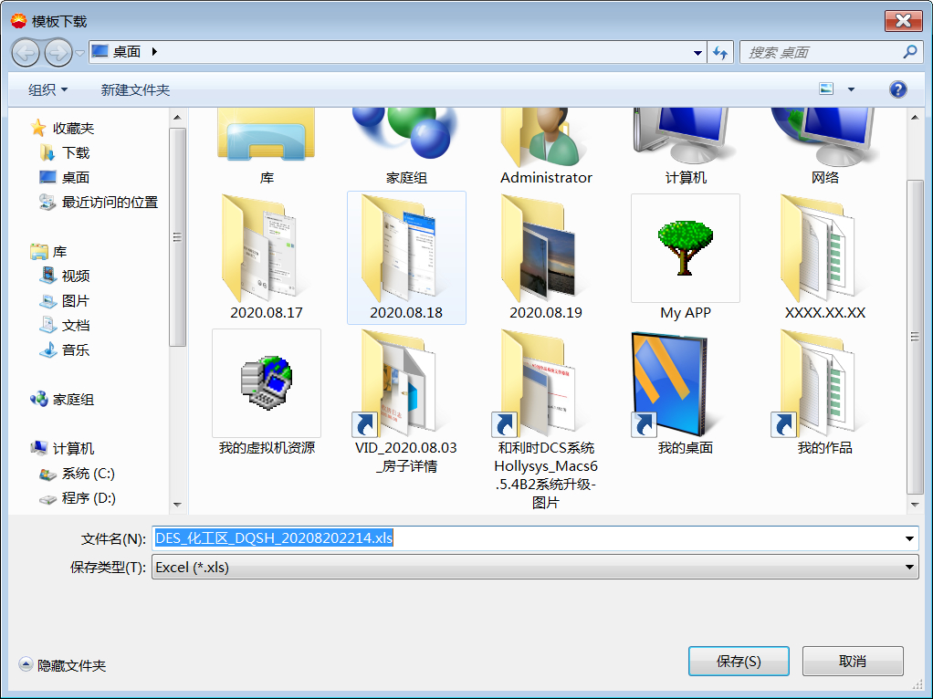Click the 取消 cancel button
The height and width of the screenshot is (699, 933).
pos(852,661)
